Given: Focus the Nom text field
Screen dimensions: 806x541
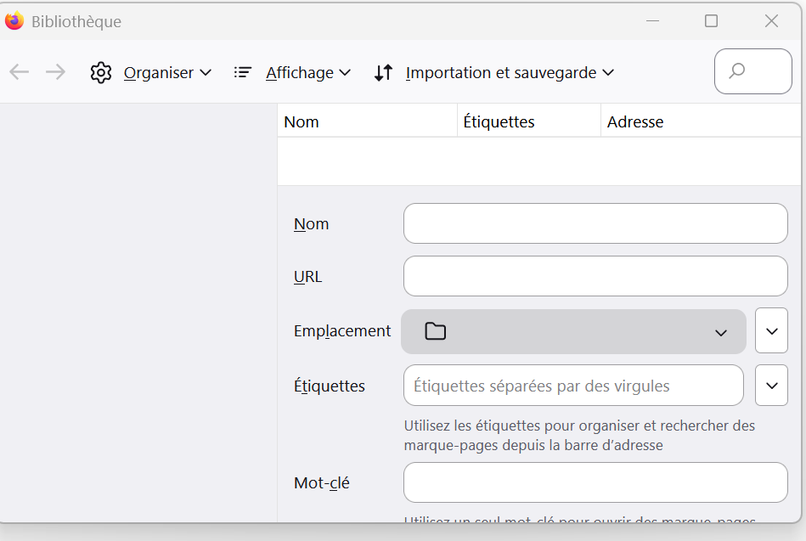Looking at the screenshot, I should pyautogui.click(x=595, y=223).
